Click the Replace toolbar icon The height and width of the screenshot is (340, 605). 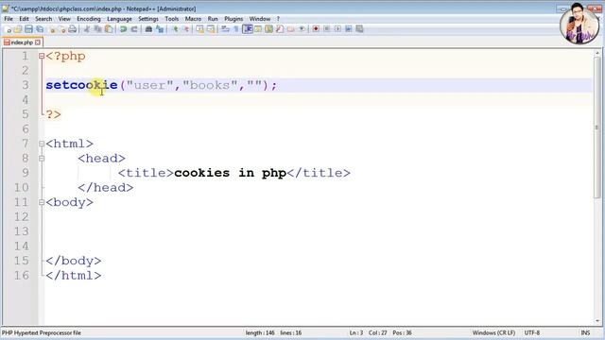pyautogui.click(x=160, y=29)
